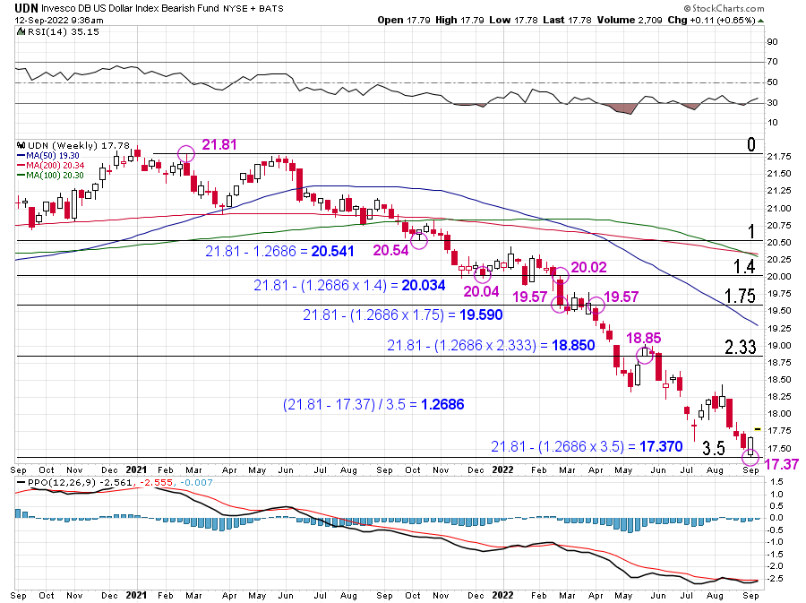Click the 'High 17.79' quote value
This screenshot has height=603, width=806.
[459, 20]
